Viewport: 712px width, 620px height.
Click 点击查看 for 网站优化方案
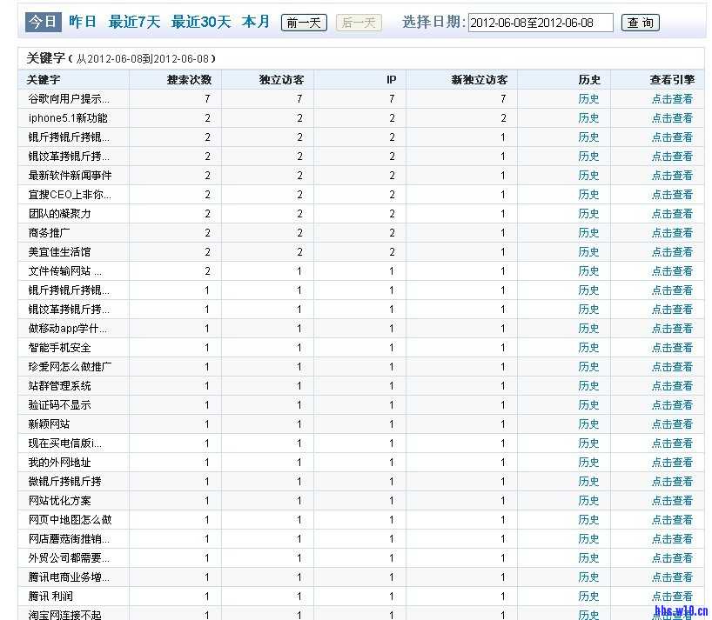coord(671,500)
